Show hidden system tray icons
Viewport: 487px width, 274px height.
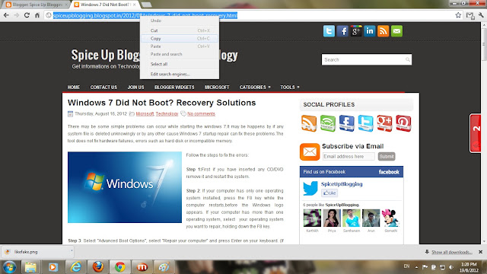pyautogui.click(x=416, y=267)
